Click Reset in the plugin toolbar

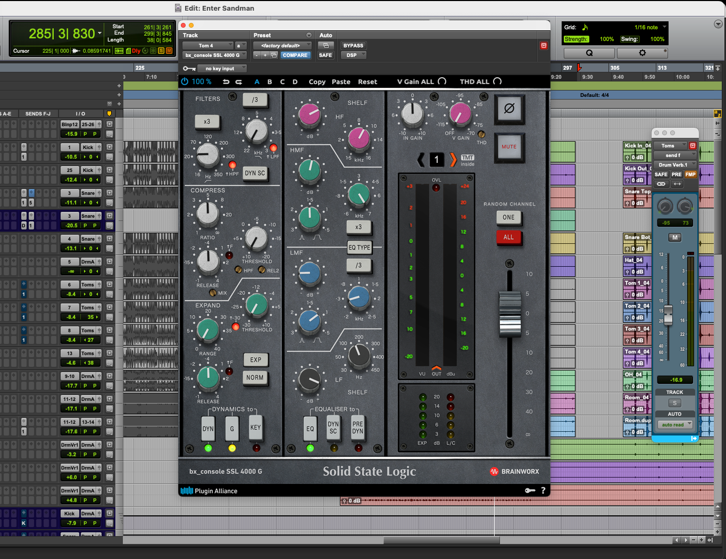point(368,81)
